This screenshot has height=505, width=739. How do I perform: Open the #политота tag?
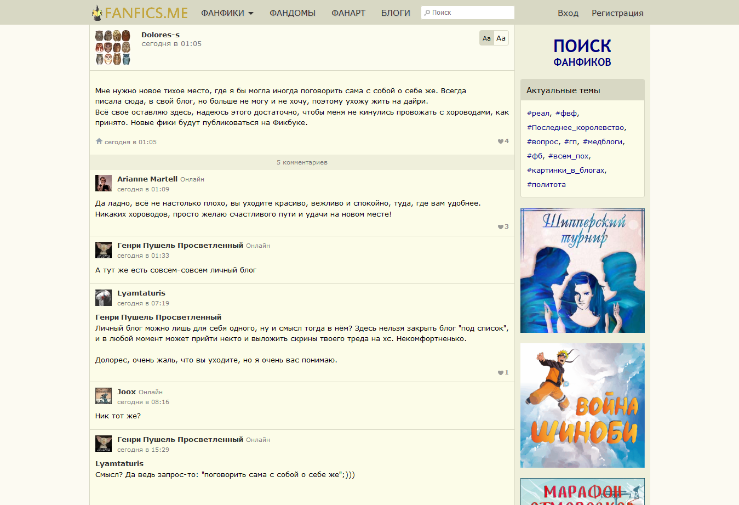546,184
